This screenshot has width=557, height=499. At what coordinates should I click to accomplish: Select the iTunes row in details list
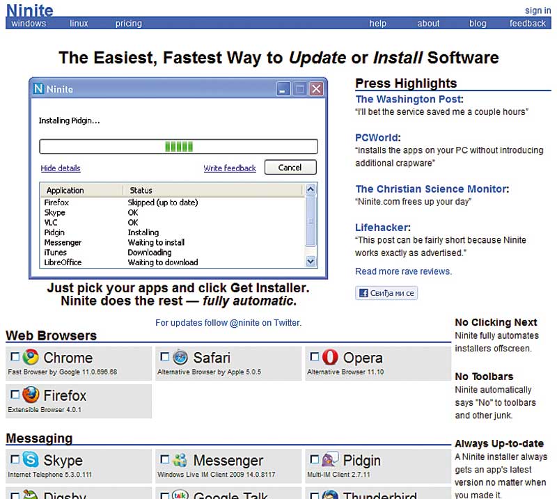point(173,253)
